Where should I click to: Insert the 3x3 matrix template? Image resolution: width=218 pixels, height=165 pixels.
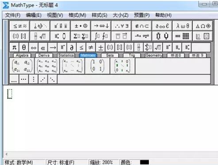coord(47,66)
